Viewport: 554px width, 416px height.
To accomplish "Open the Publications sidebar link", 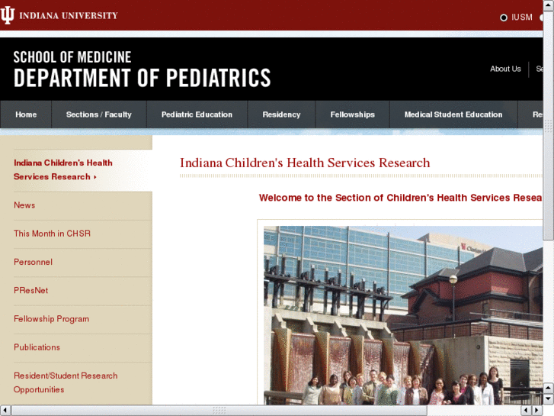I will [x=37, y=347].
